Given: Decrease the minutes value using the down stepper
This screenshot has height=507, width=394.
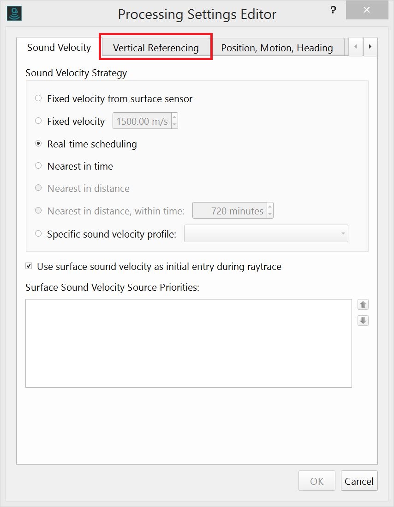Looking at the screenshot, I should [x=270, y=213].
